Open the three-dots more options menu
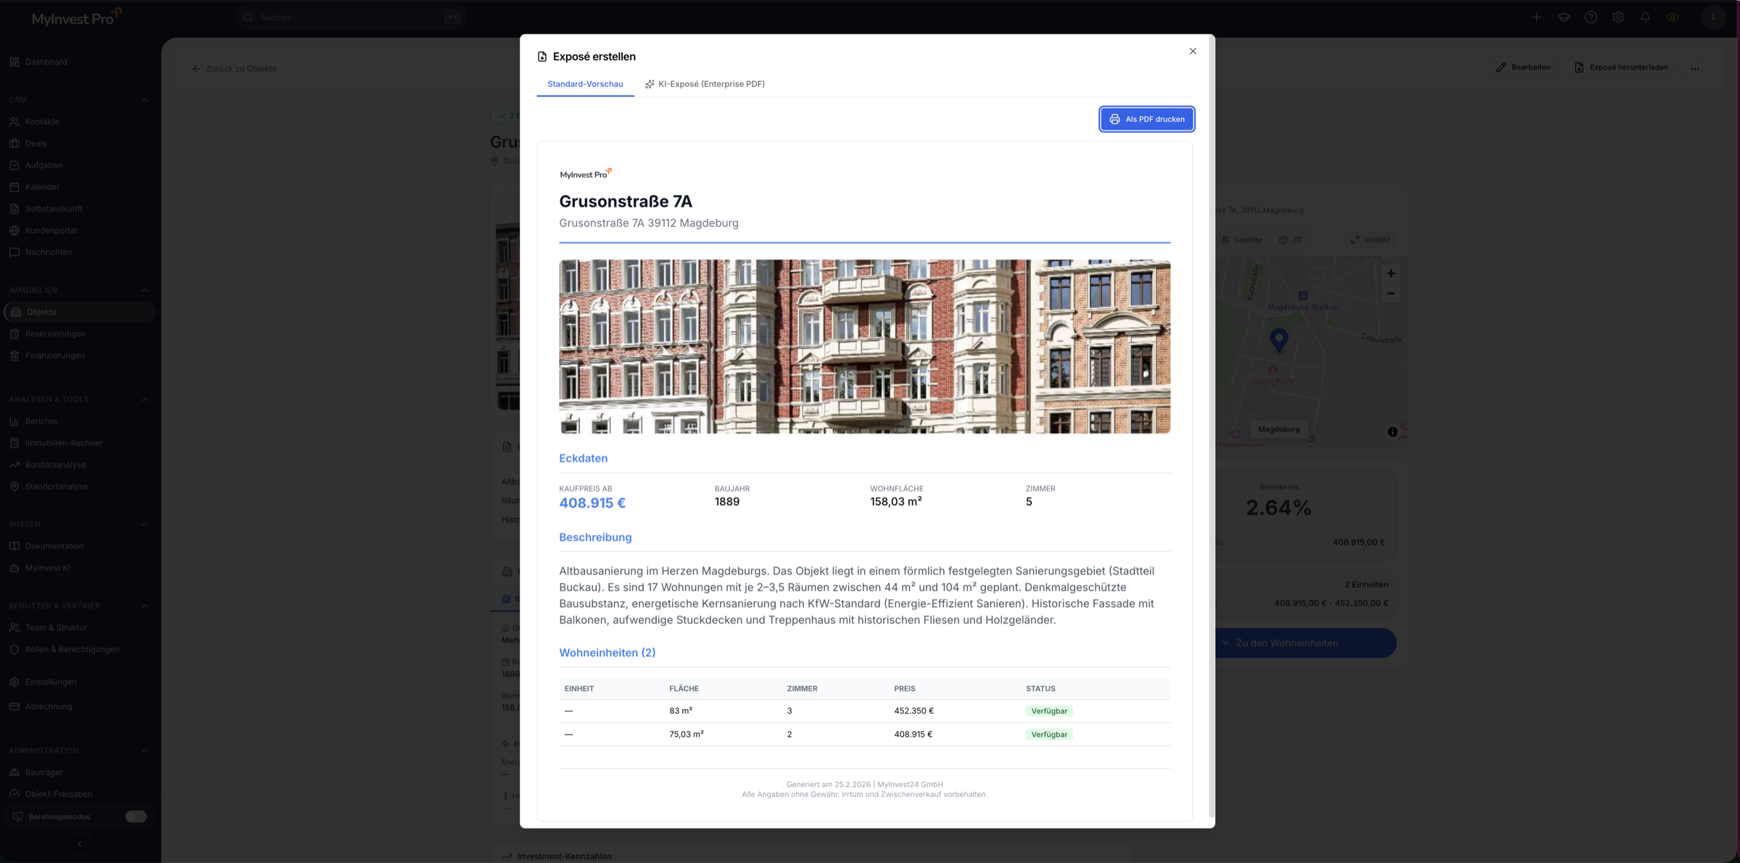The width and height of the screenshot is (1740, 863). (x=1695, y=68)
